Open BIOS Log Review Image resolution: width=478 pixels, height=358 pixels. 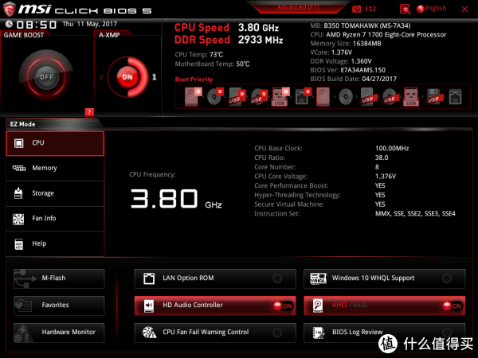tap(385, 333)
